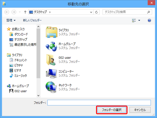Click the icon beside 最近表示した場所
Viewport: 157px width, 118px height.
11,45
